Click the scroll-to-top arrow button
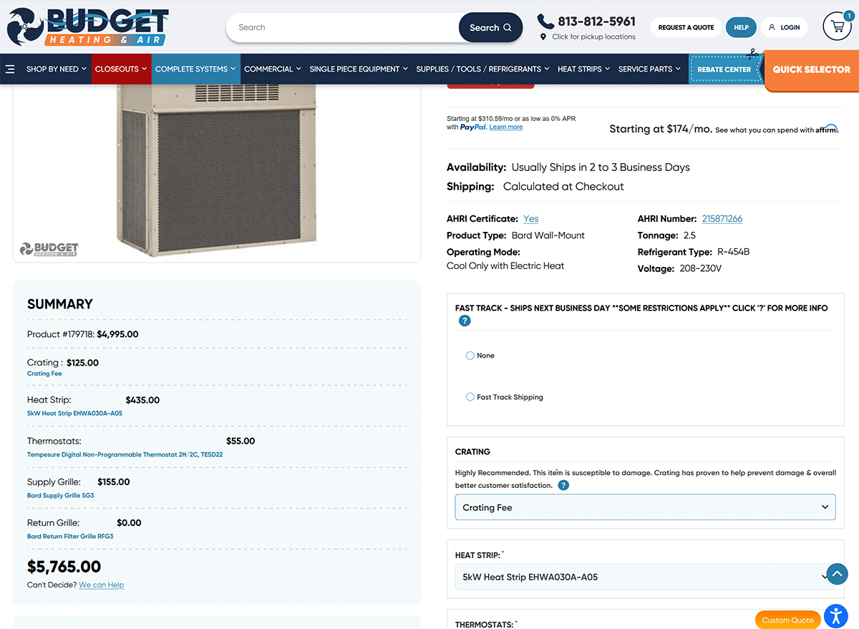The image size is (859, 629). click(837, 574)
